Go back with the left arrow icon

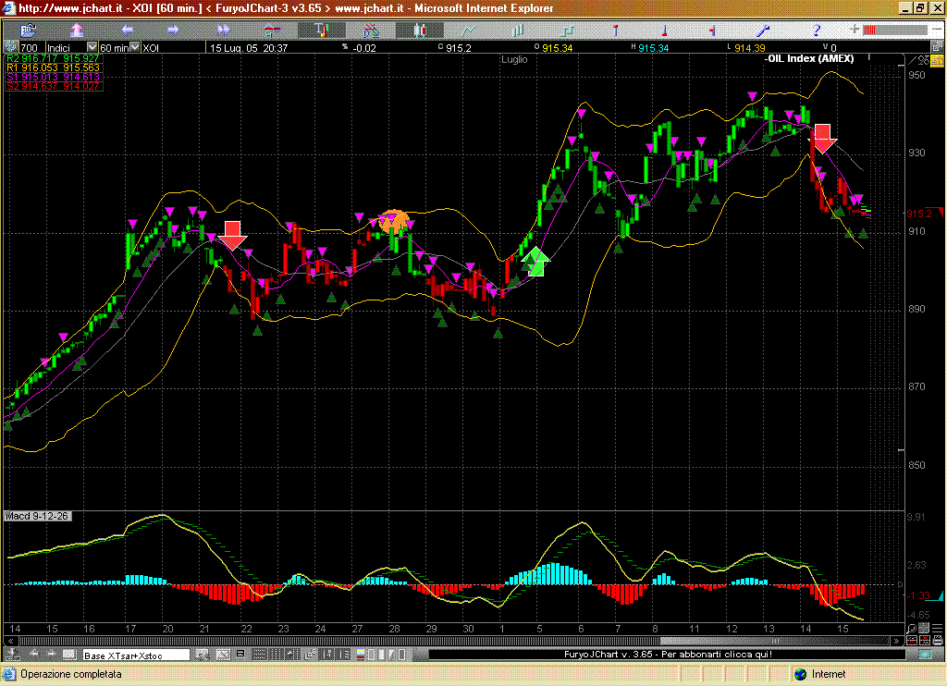(127, 31)
